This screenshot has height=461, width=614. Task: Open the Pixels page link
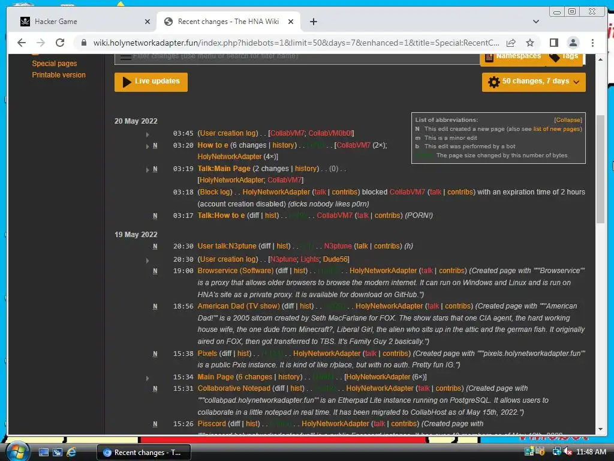tap(207, 354)
